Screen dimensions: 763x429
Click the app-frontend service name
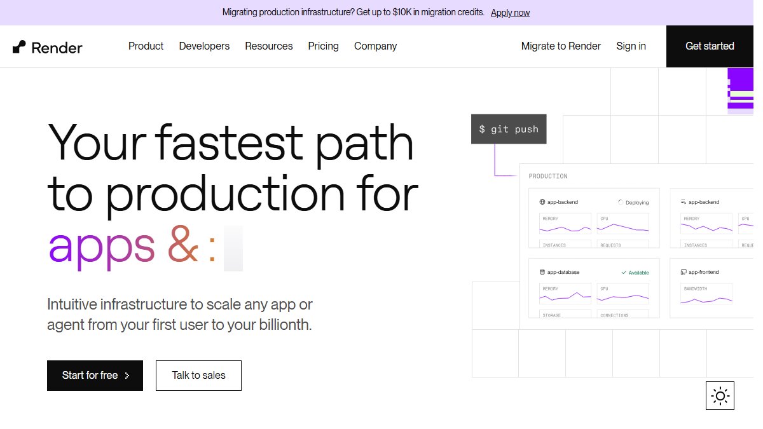[704, 272]
